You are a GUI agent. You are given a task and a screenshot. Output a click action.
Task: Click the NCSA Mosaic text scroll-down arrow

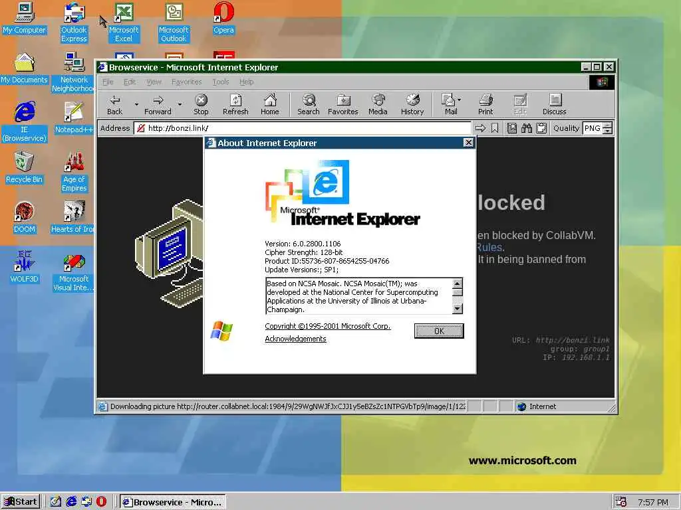[458, 309]
